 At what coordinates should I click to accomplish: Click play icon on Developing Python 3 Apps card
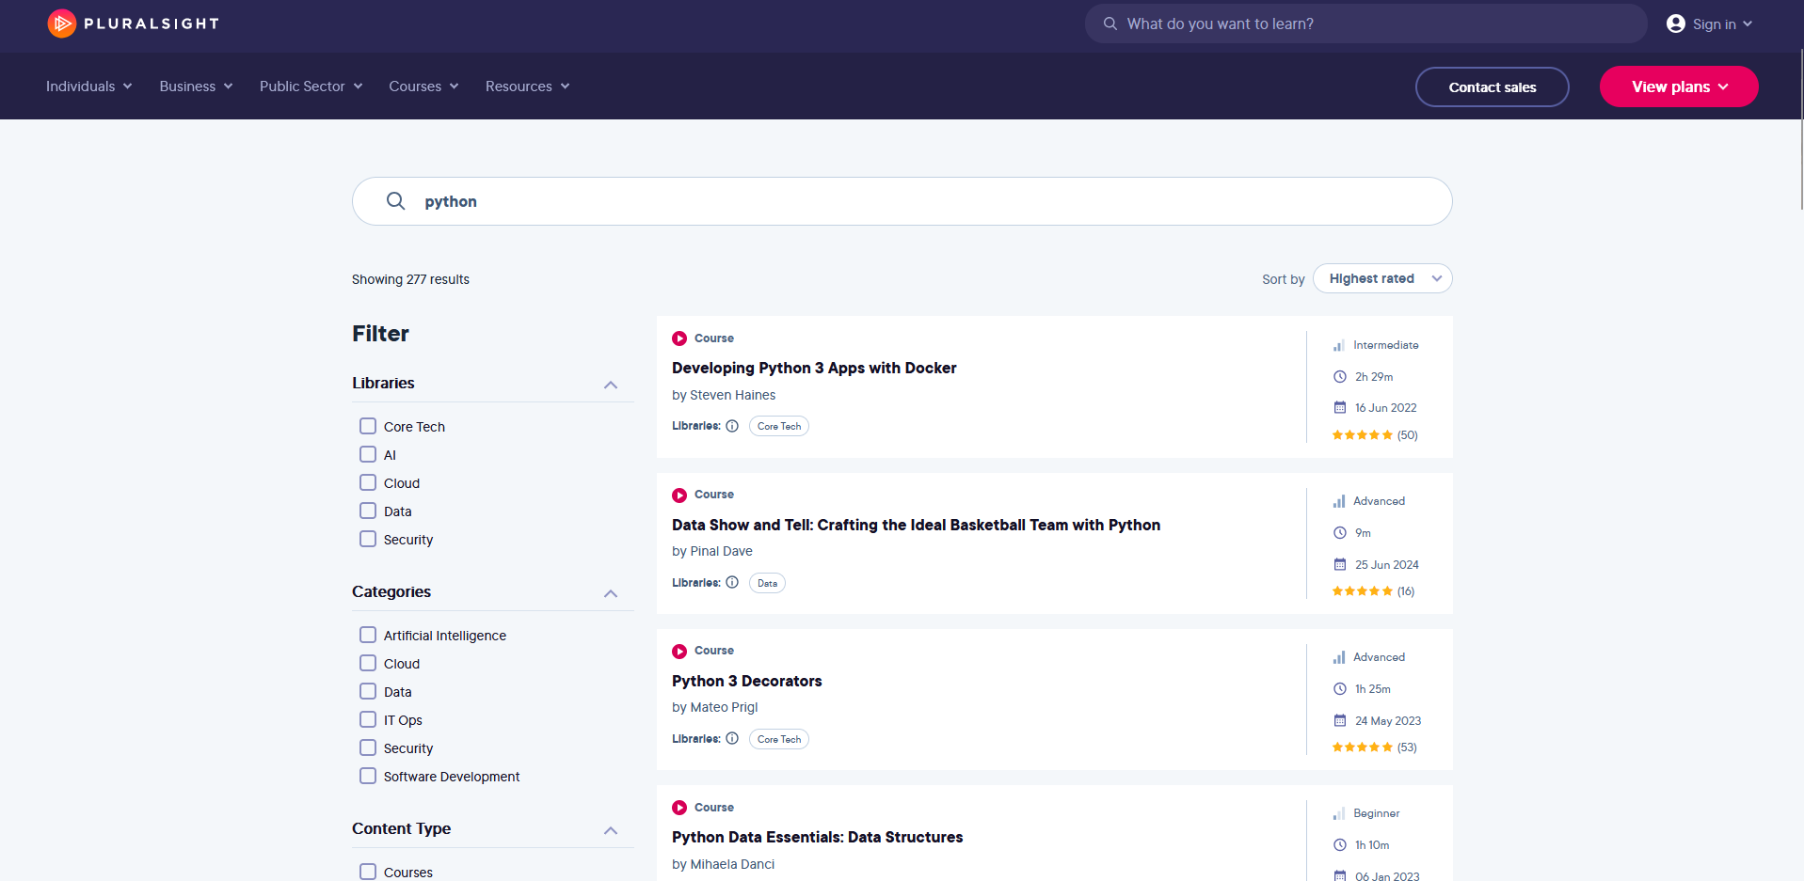click(x=679, y=338)
